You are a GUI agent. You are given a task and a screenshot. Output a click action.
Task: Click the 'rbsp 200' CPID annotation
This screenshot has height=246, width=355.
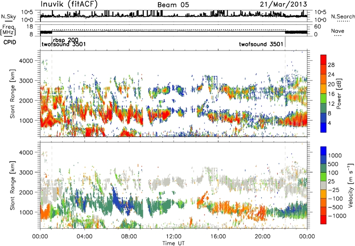(x=66, y=40)
